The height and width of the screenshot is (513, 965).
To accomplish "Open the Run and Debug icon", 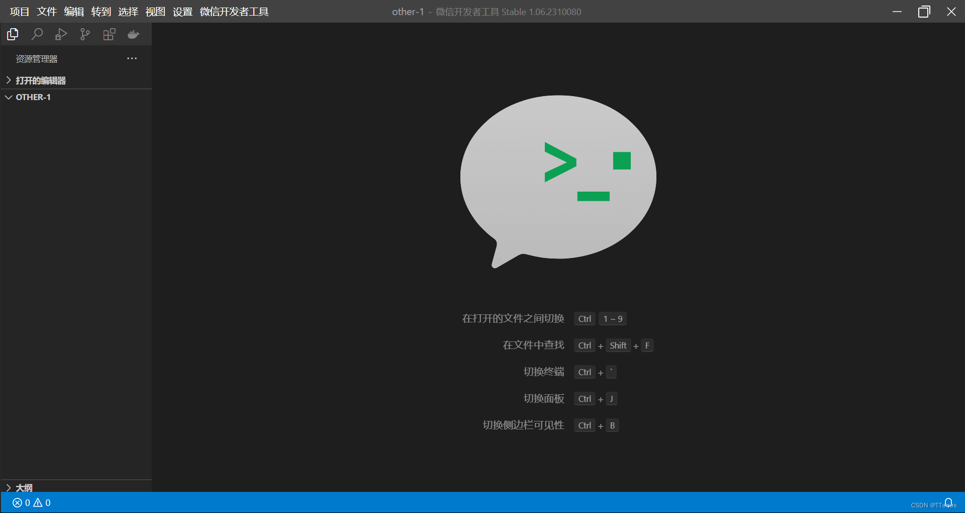I will [x=61, y=34].
